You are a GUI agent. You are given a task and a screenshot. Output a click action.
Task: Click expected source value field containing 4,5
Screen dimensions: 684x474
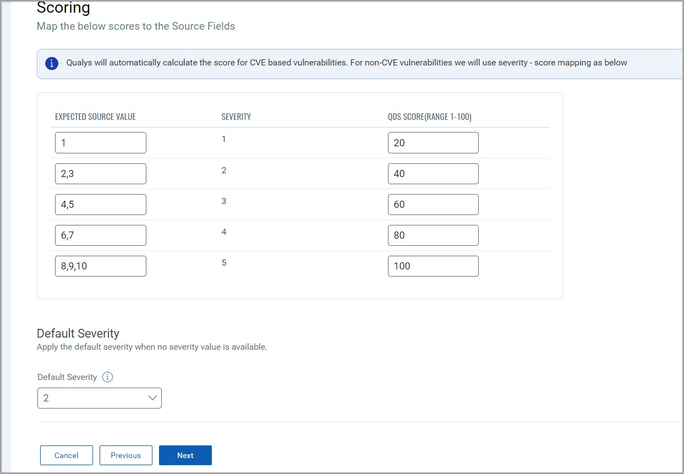coord(101,205)
